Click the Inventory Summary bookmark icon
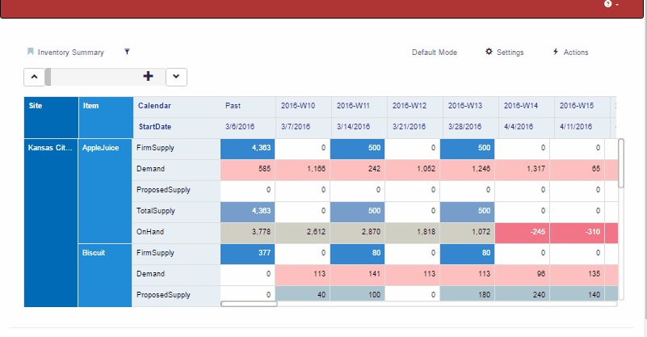Image resolution: width=647 pixels, height=337 pixels. tap(31, 52)
